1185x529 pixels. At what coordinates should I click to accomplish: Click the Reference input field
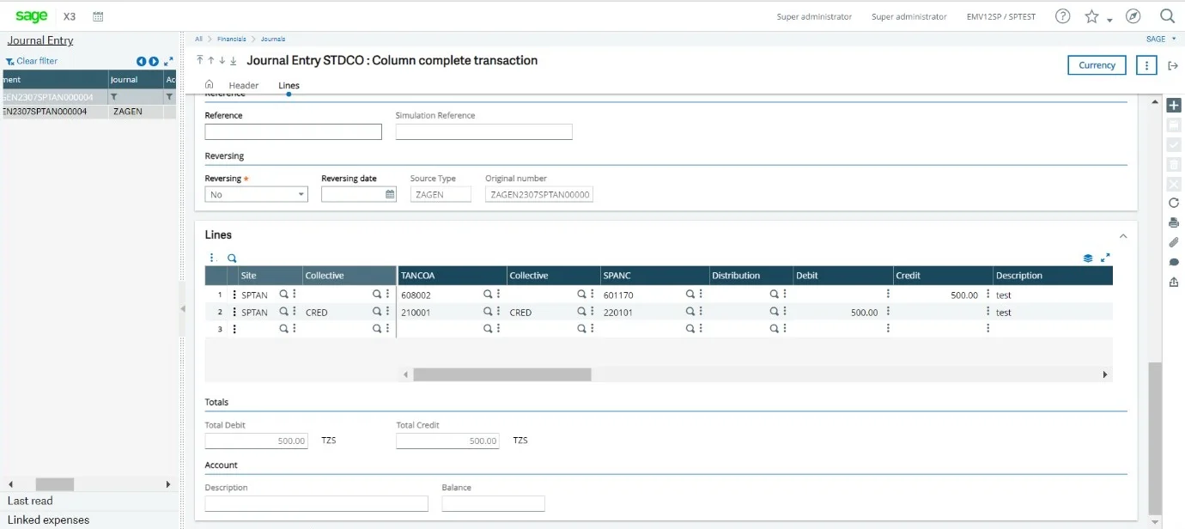pos(293,131)
